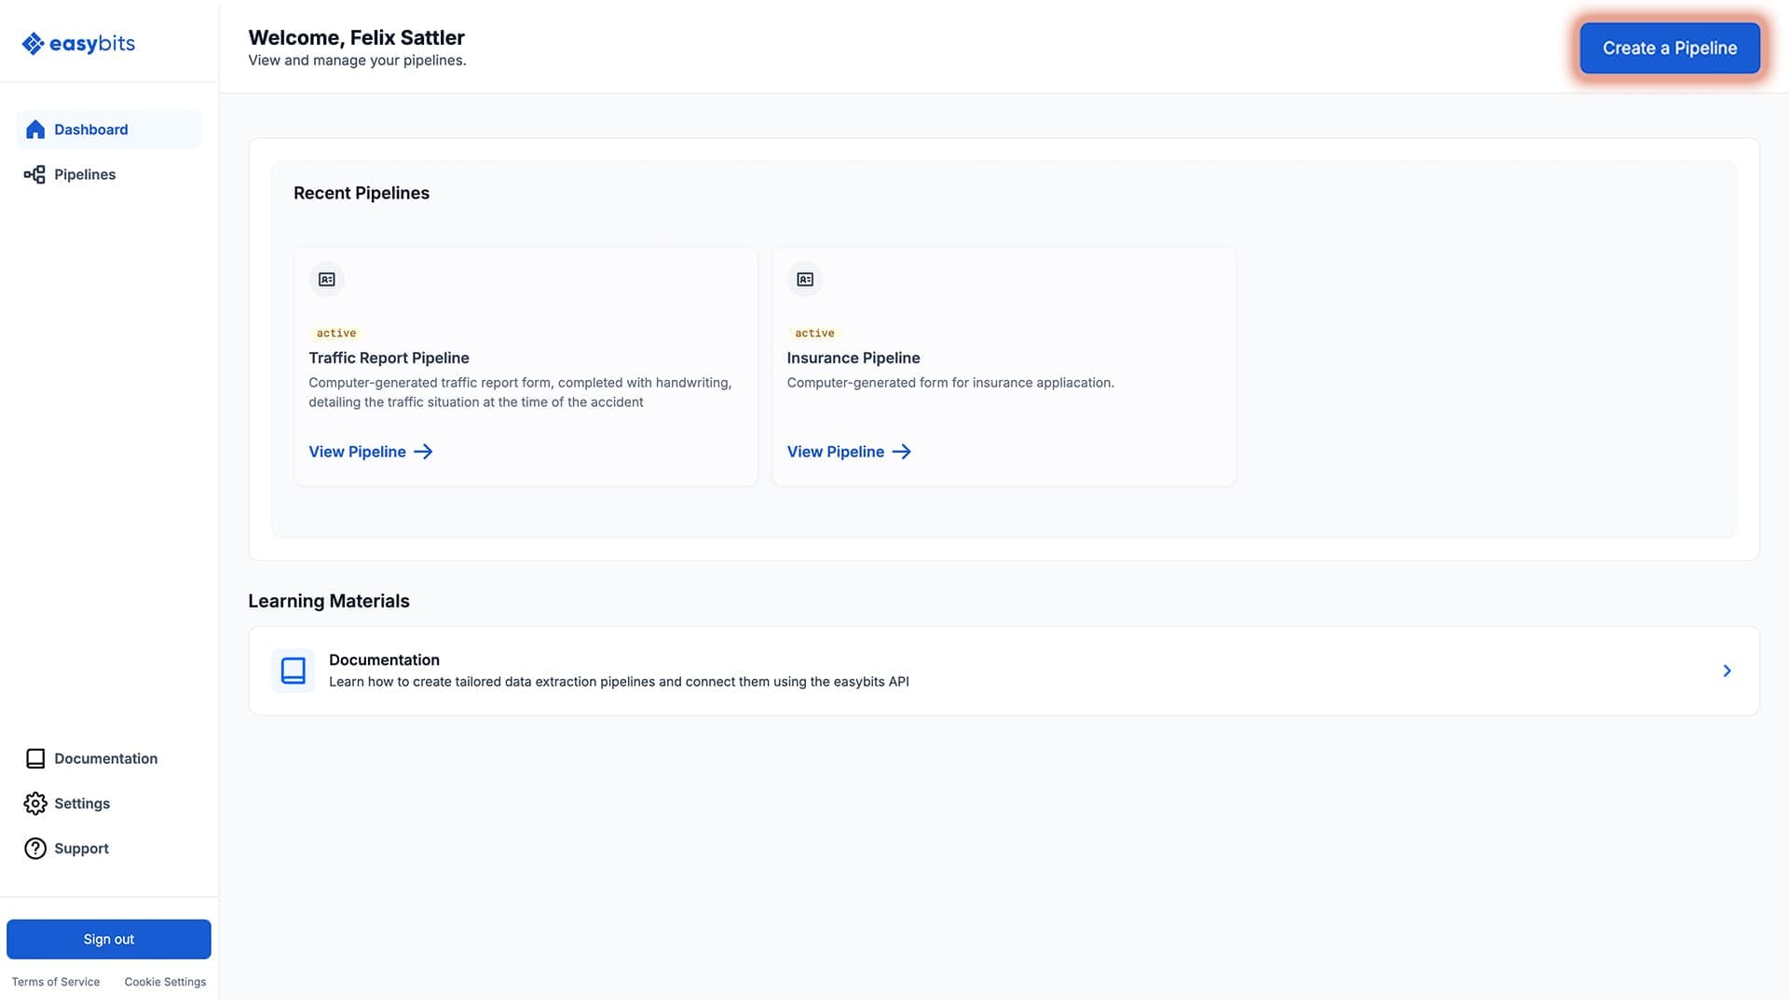Click the arrow next to View Pipeline for Insurance
1789x1006 pixels.
[901, 452]
